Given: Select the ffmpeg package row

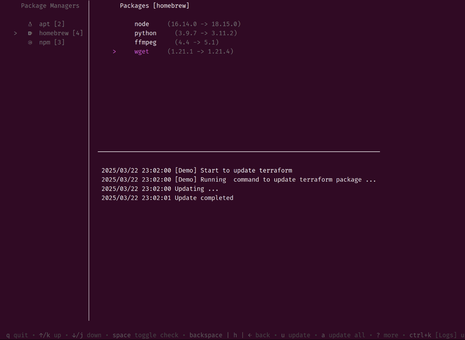Looking at the screenshot, I should (177, 42).
